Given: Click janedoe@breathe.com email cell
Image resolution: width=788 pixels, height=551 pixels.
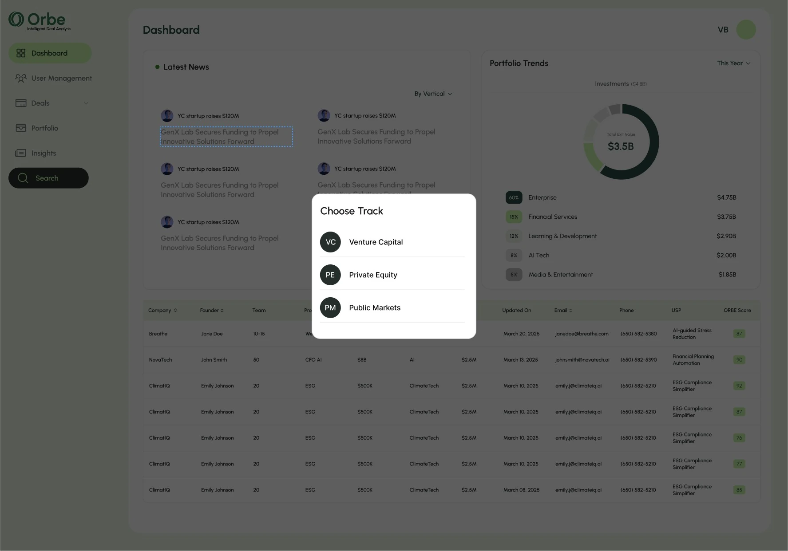Looking at the screenshot, I should click(582, 334).
